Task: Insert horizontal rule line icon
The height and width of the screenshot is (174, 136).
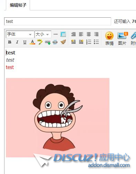Action: 56,34
